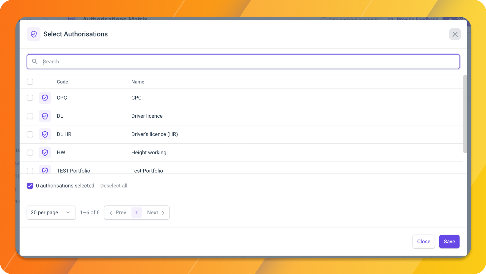Tick the DL Driver licence checkbox

(30, 116)
